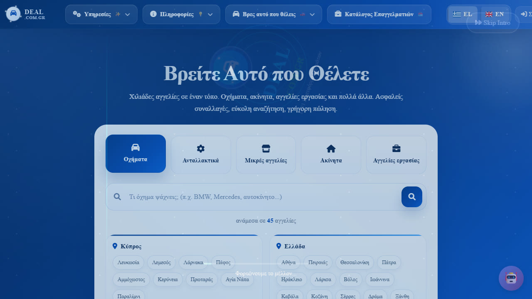The width and height of the screenshot is (532, 299).
Task: Filter by Βόλος location chip
Action: click(x=351, y=279)
